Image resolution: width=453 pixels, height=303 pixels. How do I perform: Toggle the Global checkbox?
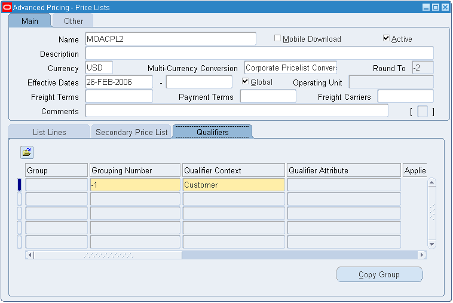point(245,81)
